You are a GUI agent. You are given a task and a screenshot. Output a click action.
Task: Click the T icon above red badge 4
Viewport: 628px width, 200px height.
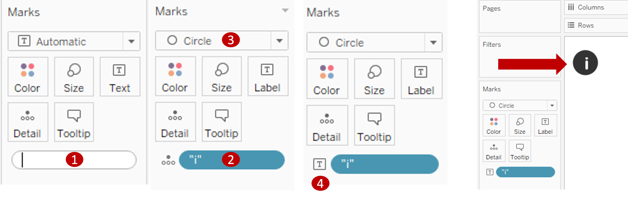pos(319,164)
